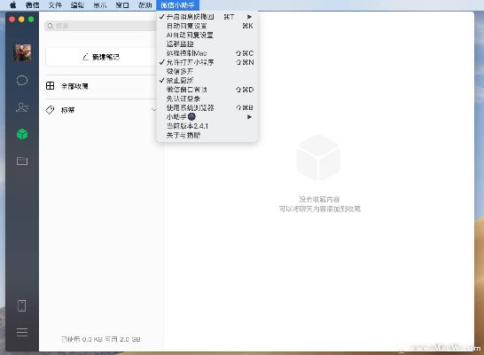Toggle 微信多开 menu option
The image size is (484, 355).
207,71
